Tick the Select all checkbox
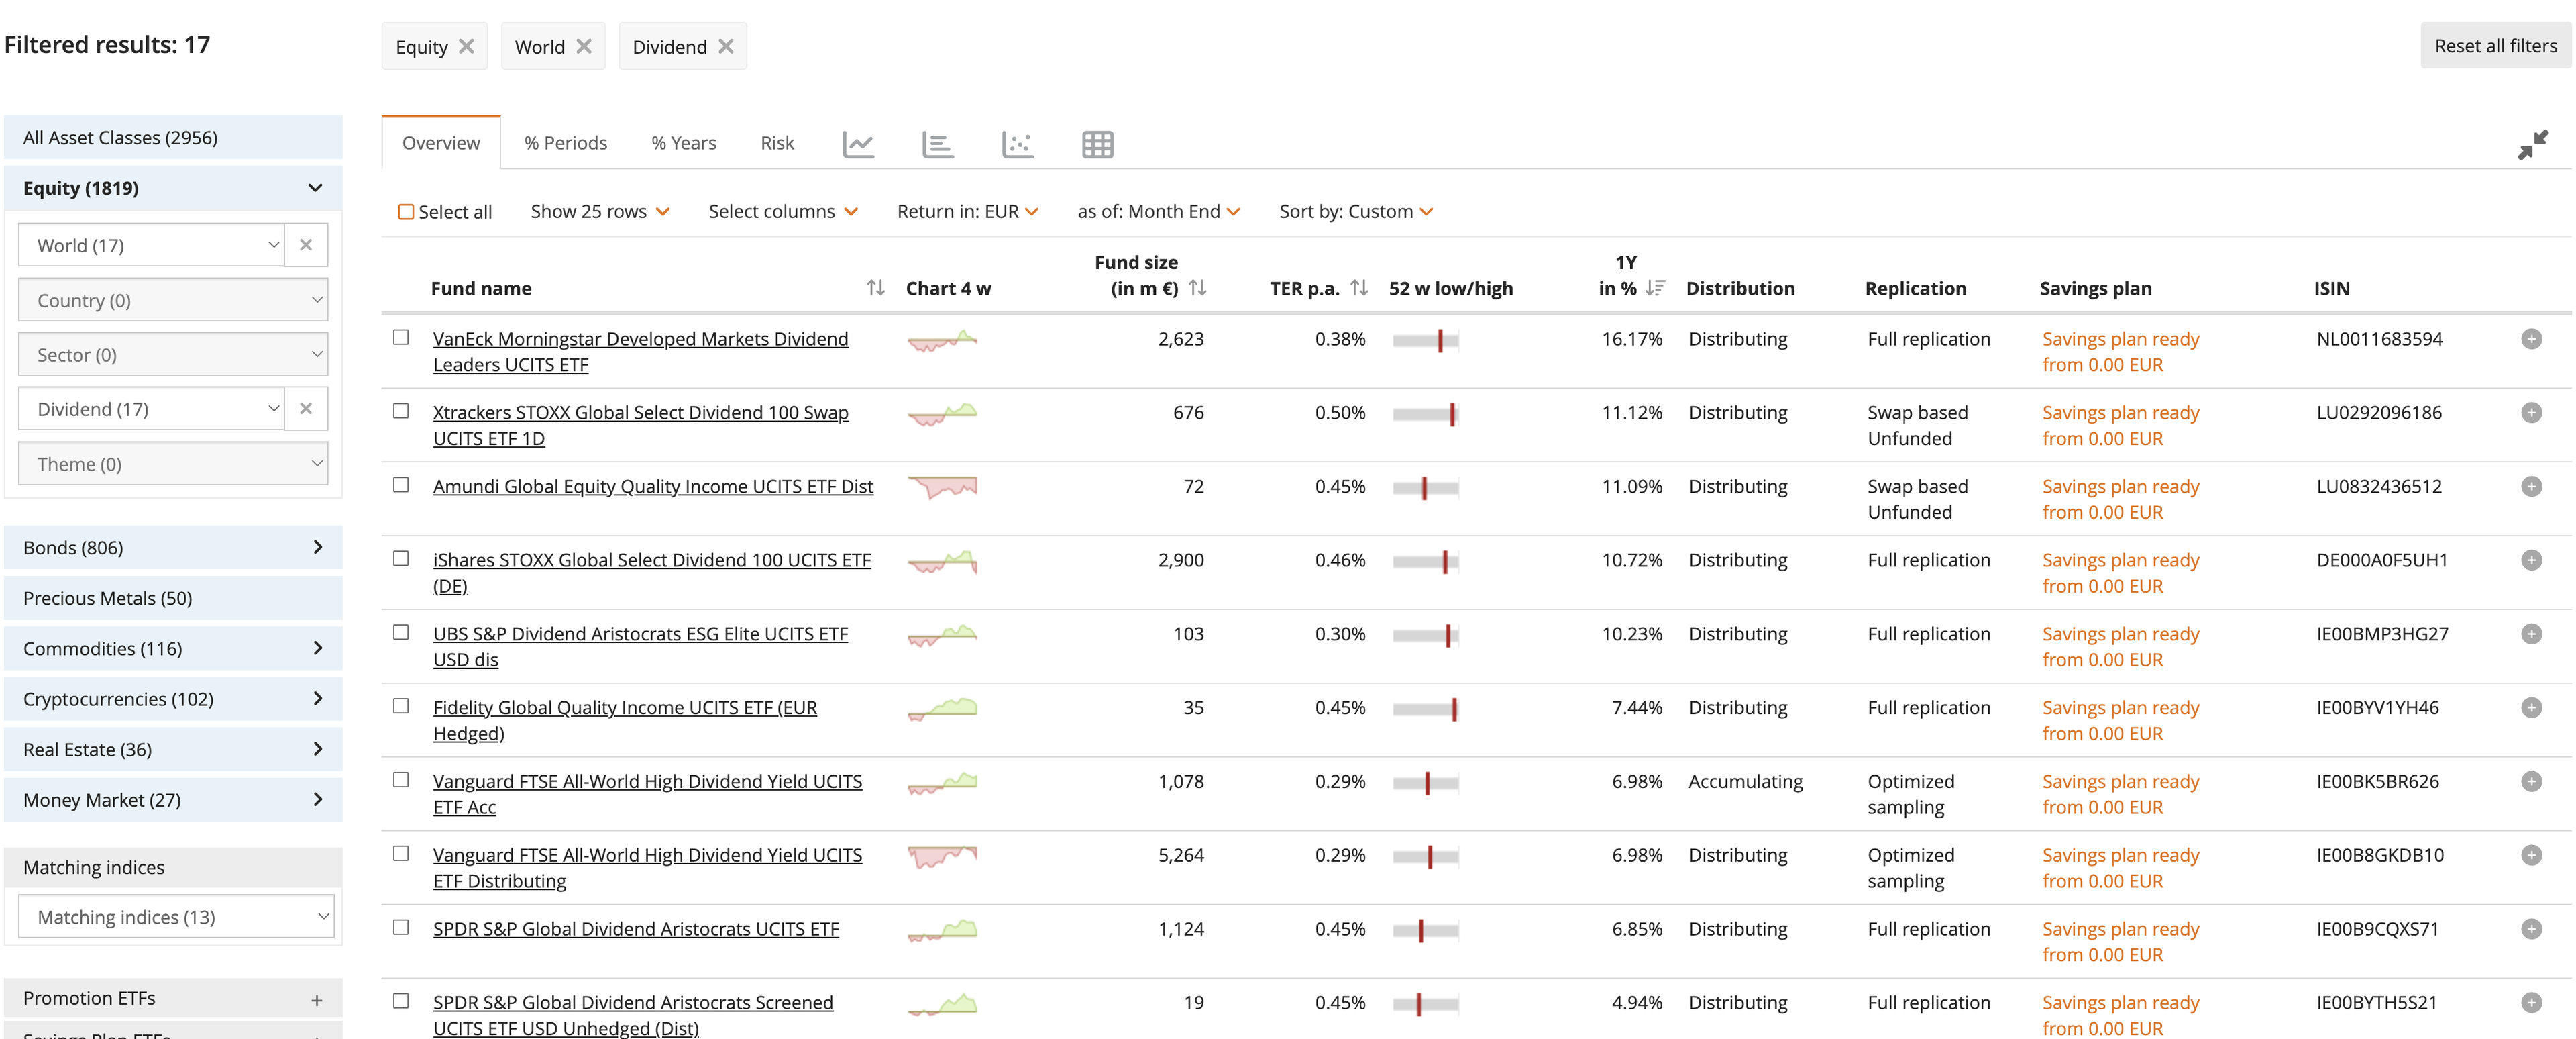2576x1039 pixels. point(406,212)
